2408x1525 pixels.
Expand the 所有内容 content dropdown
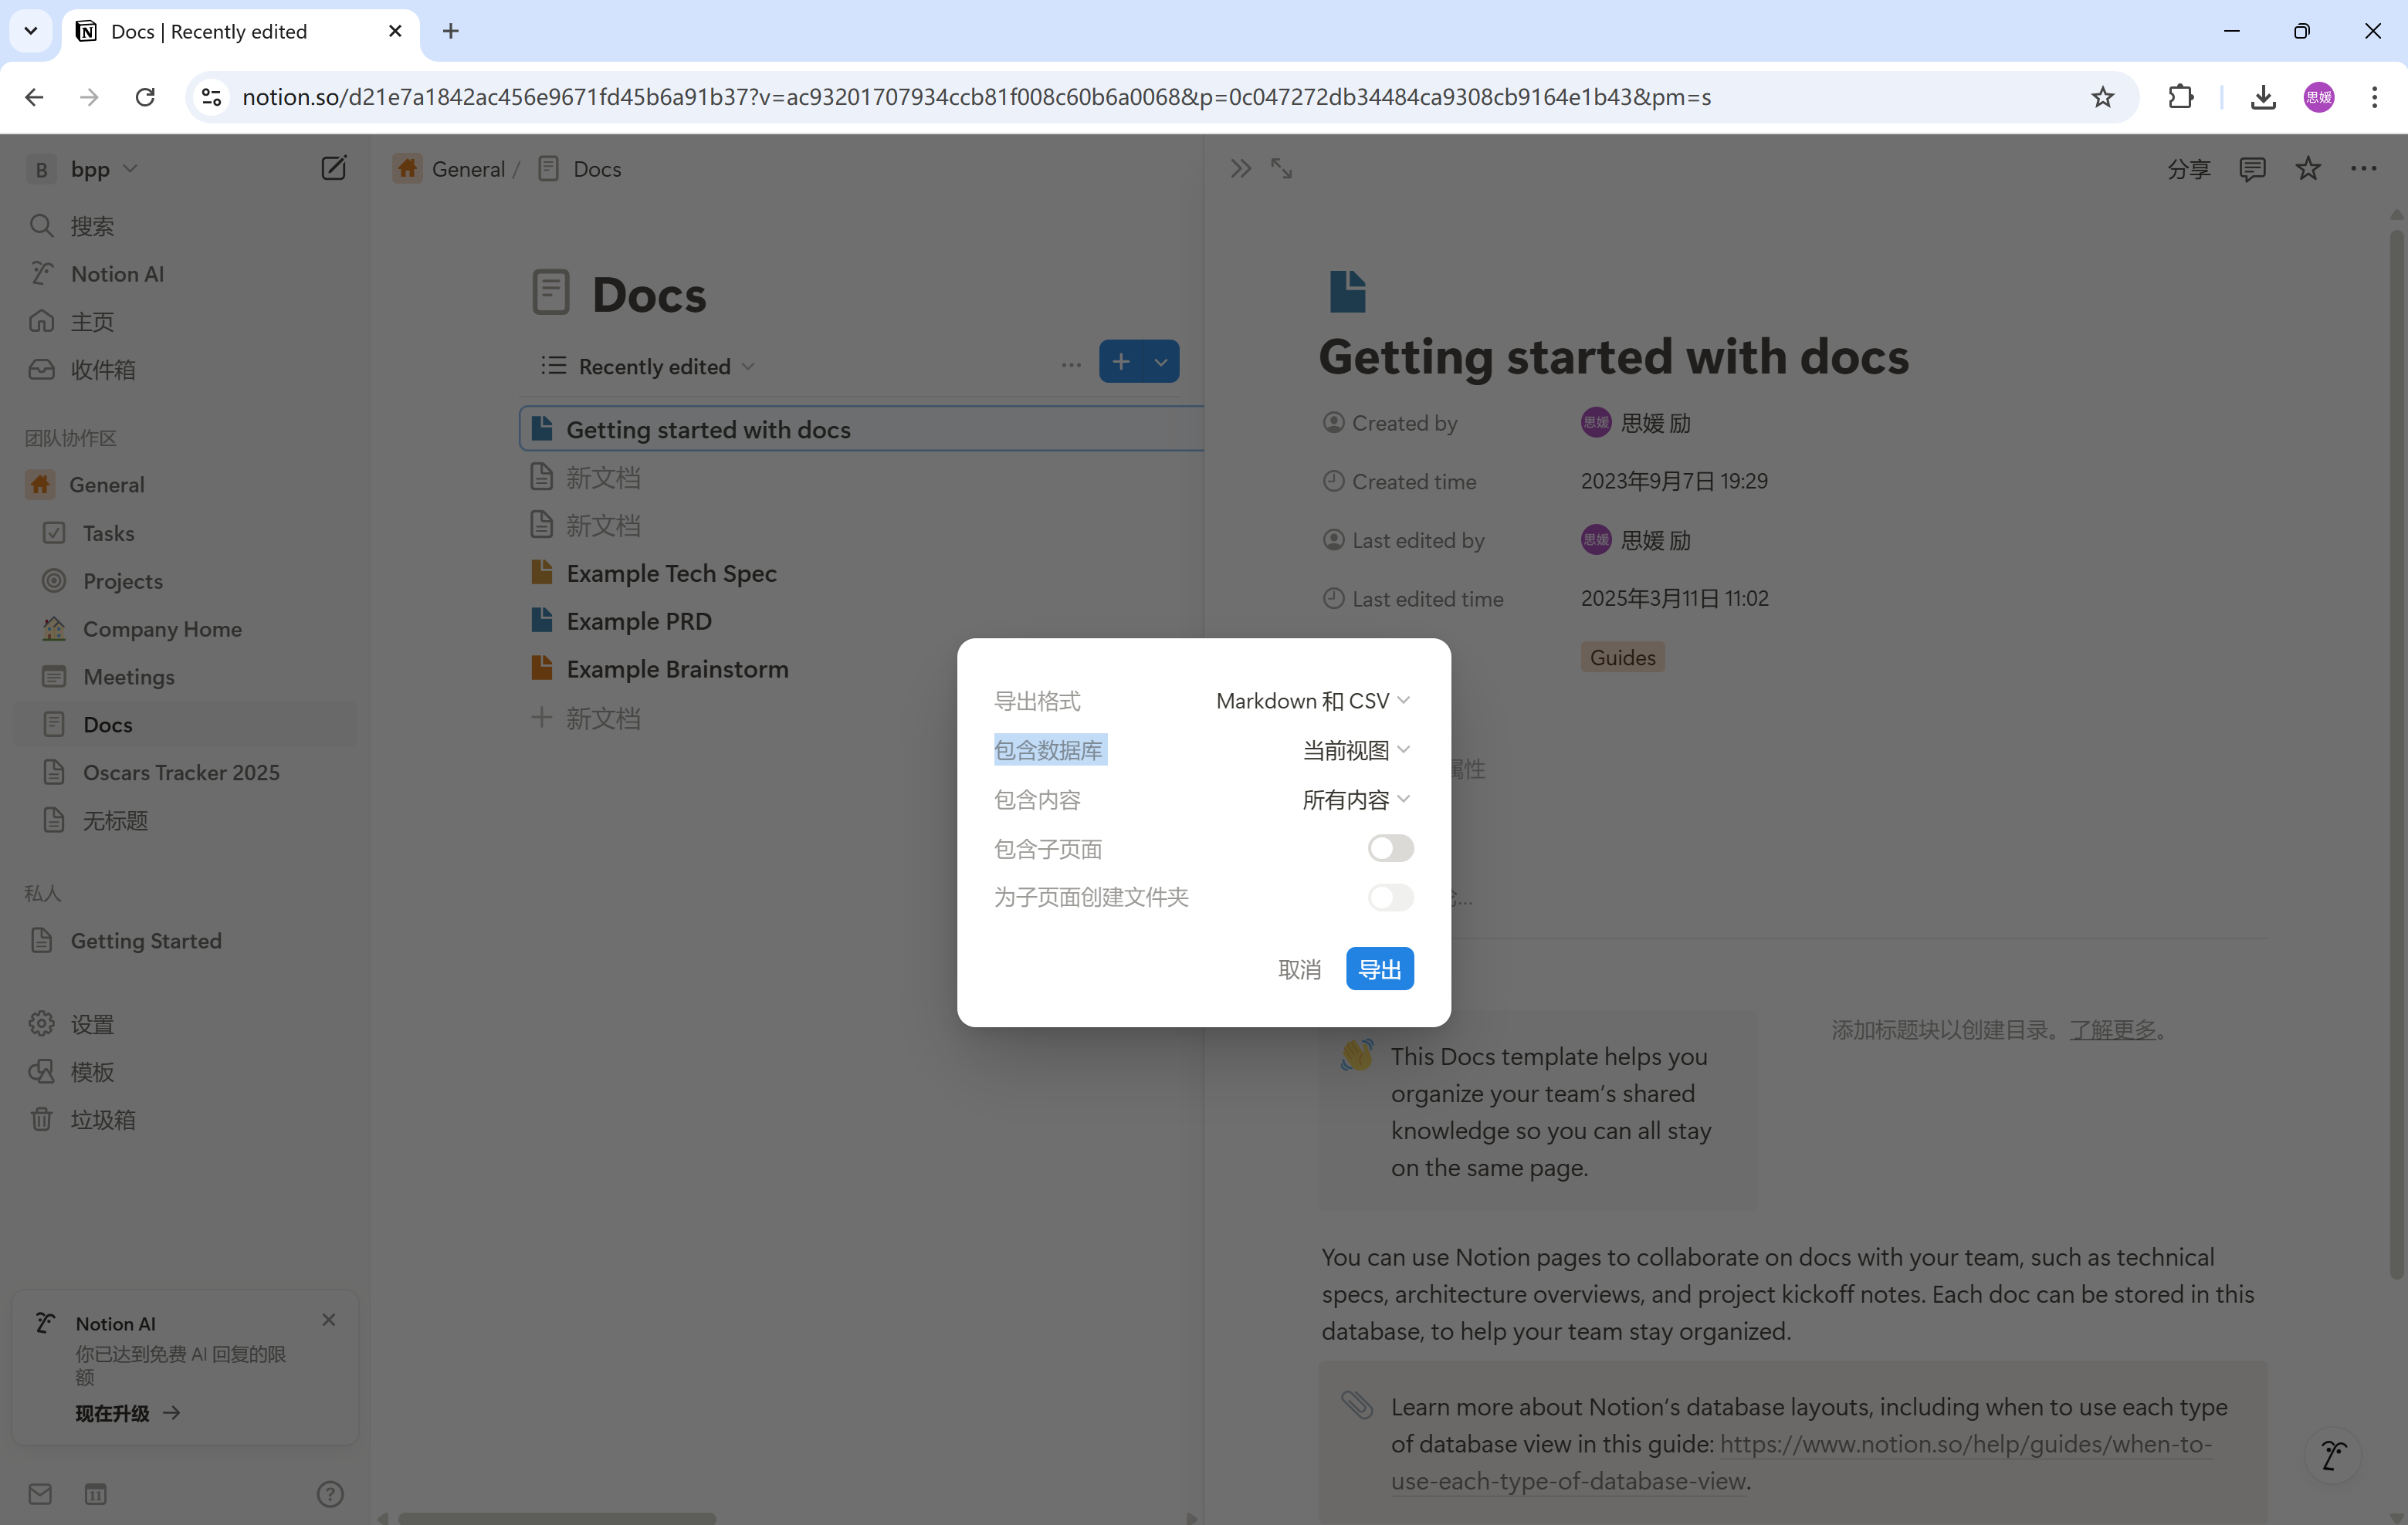[x=1355, y=800]
